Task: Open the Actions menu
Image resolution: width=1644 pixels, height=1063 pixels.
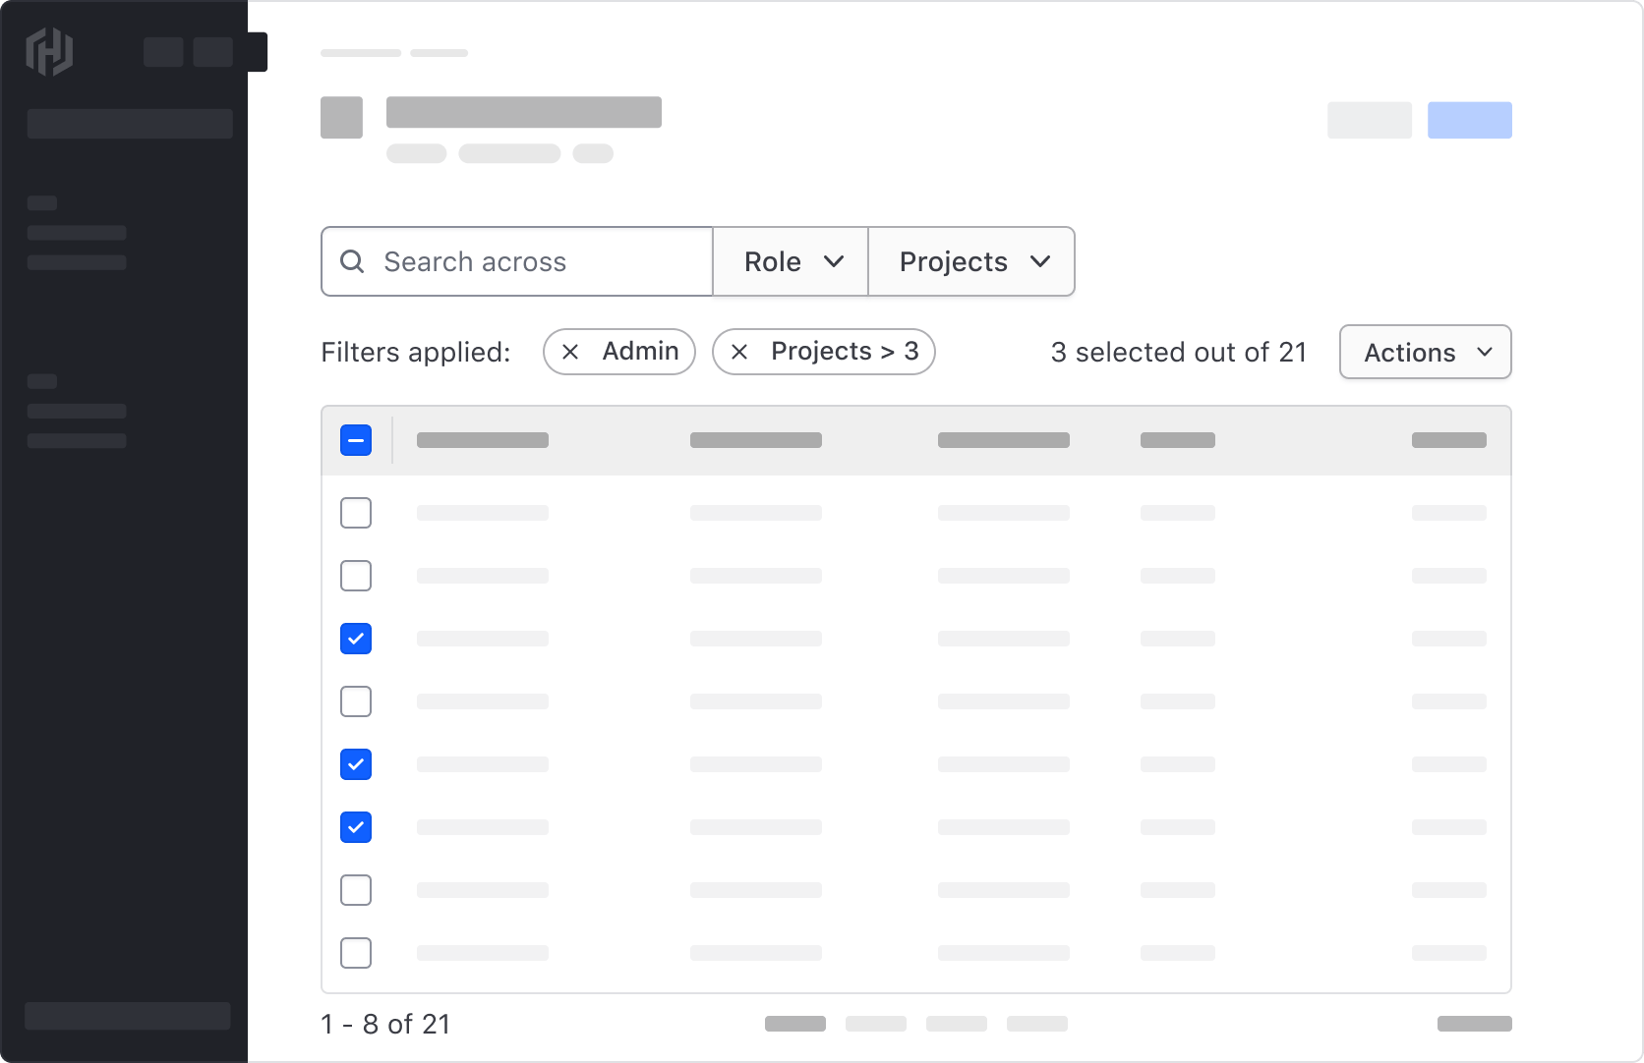Action: click(1424, 352)
